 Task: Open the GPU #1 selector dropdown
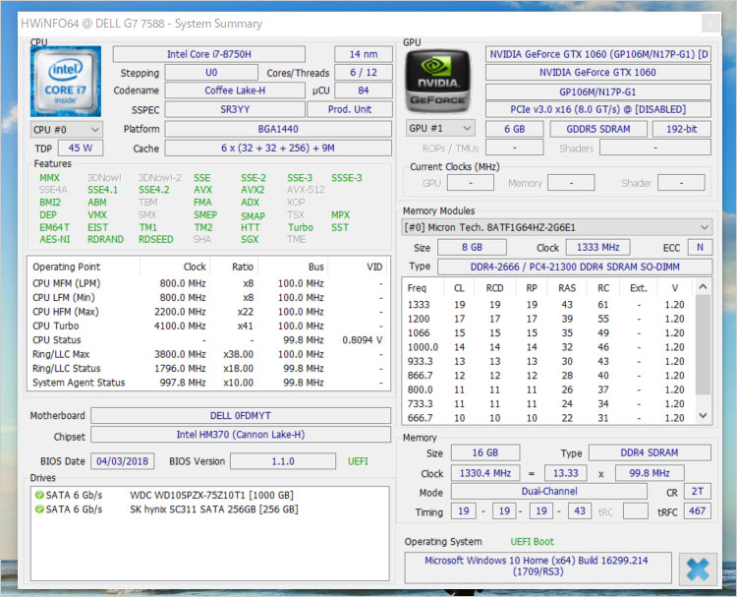[440, 128]
